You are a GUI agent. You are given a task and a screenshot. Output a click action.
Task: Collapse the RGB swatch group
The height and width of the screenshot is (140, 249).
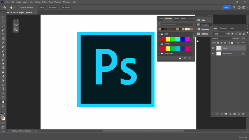(159, 34)
